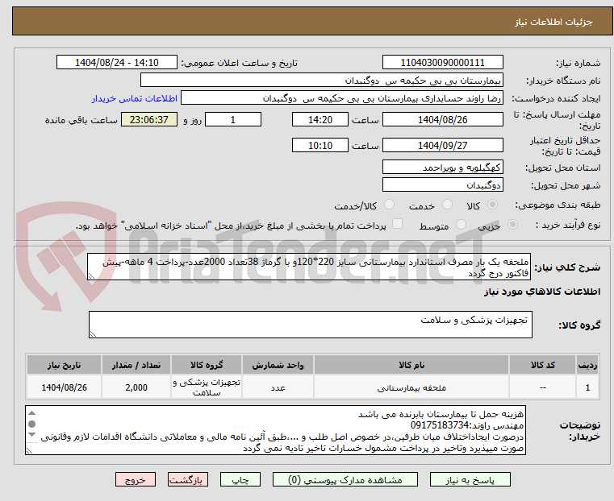Screen dimensions: 614x501
Task: Click the delivery city field دوگنبدان
Action: (x=442, y=184)
